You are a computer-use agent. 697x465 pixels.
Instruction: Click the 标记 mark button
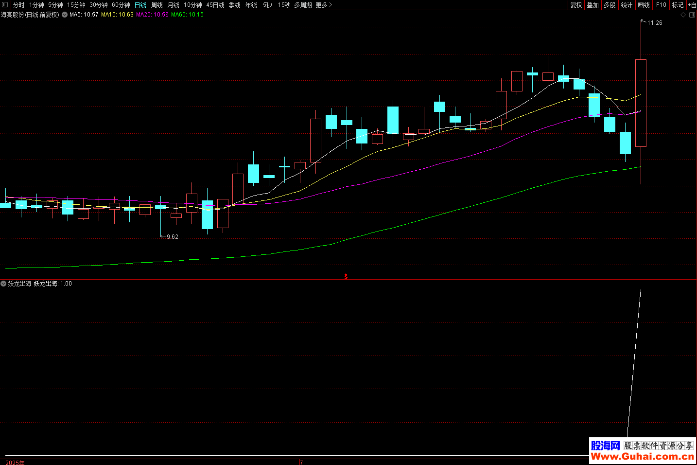tap(678, 5)
